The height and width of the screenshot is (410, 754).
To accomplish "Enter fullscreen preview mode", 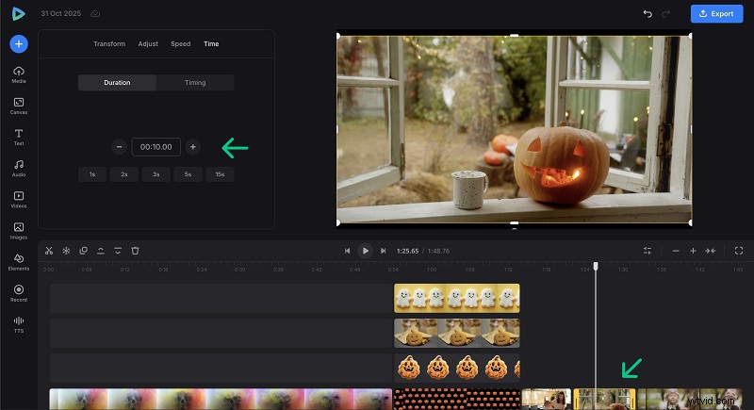I will (x=739, y=251).
